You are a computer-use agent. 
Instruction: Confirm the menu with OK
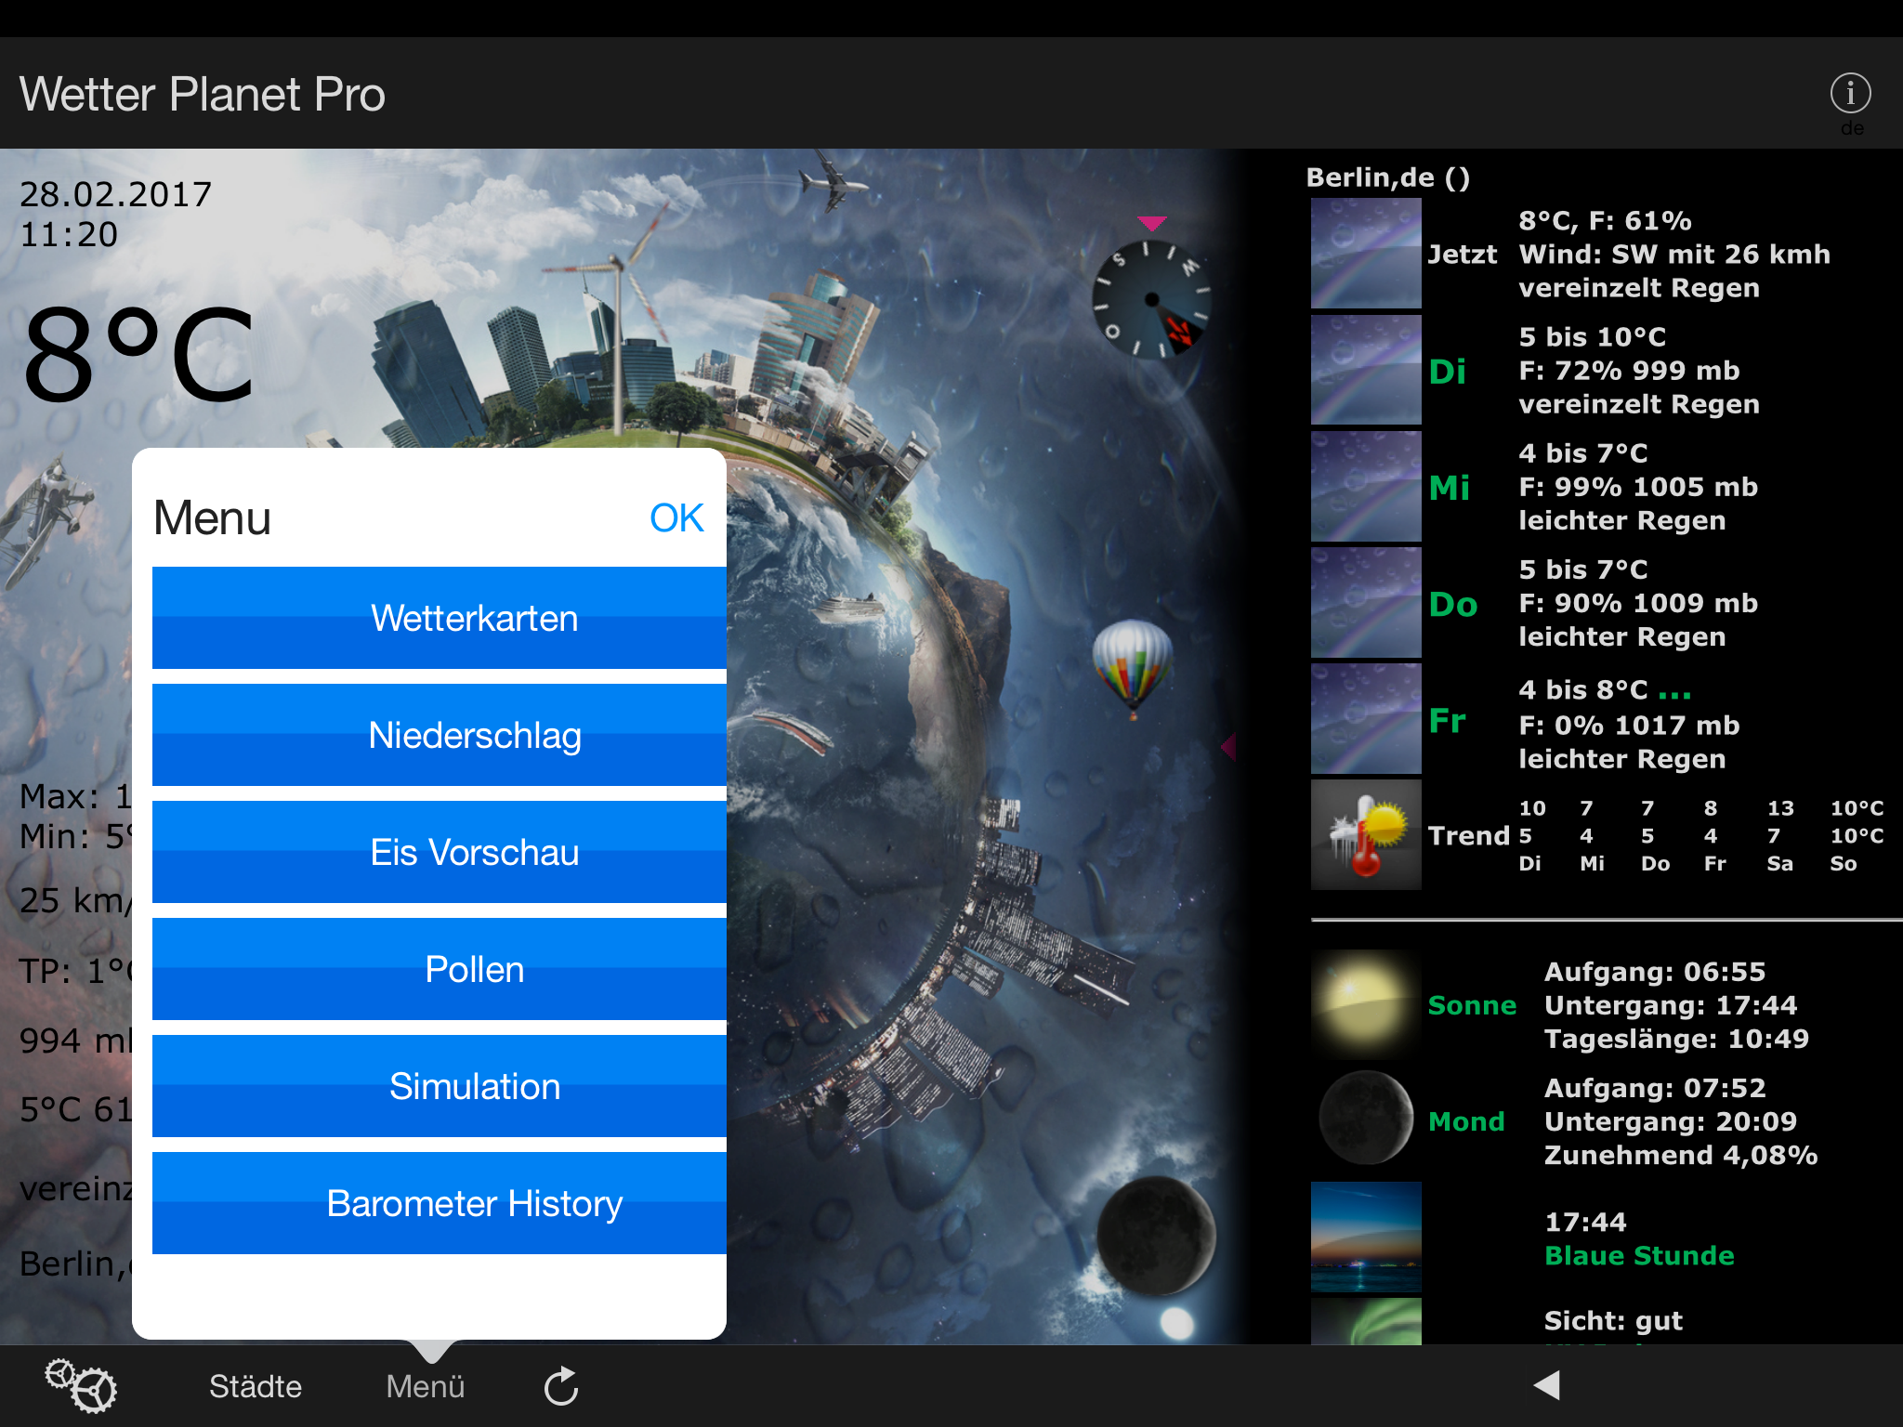pos(676,517)
